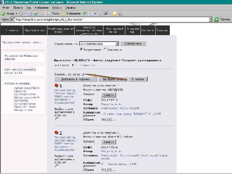The width and height of the screenshot is (232, 174).
Task: Open title link Философия : Курс лекций record 1
Action: point(120,108)
